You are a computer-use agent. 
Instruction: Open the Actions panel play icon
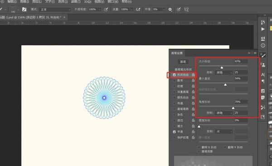(x=263, y=29)
